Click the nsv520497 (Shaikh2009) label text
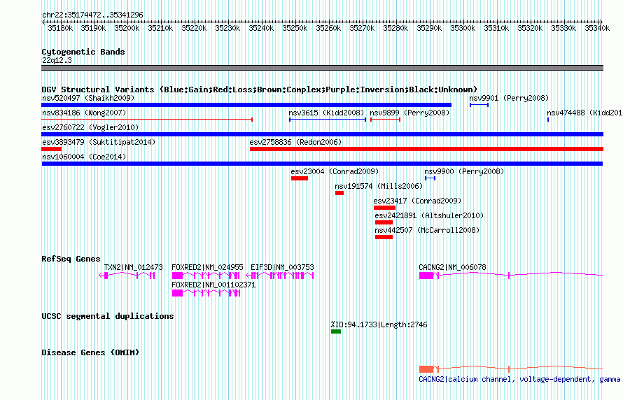Screen dimensions: 623x400 pyautogui.click(x=88, y=98)
